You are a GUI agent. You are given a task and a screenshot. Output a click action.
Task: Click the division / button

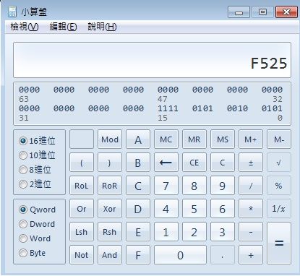tap(251, 186)
